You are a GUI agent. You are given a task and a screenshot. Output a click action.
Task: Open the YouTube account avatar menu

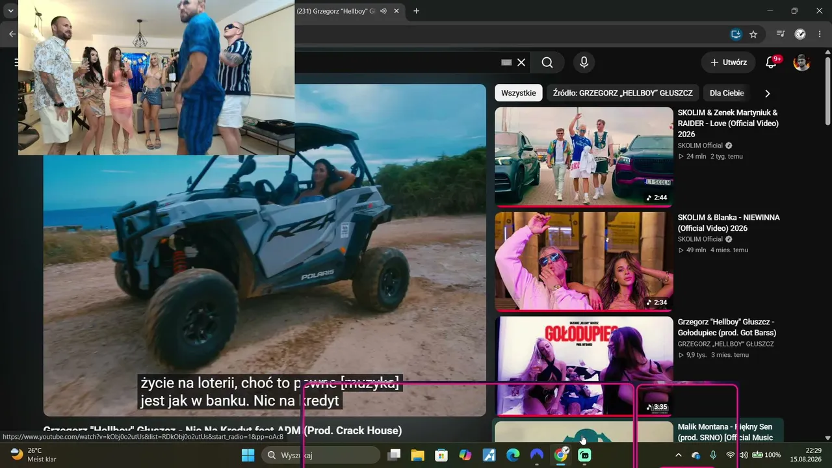pos(801,62)
